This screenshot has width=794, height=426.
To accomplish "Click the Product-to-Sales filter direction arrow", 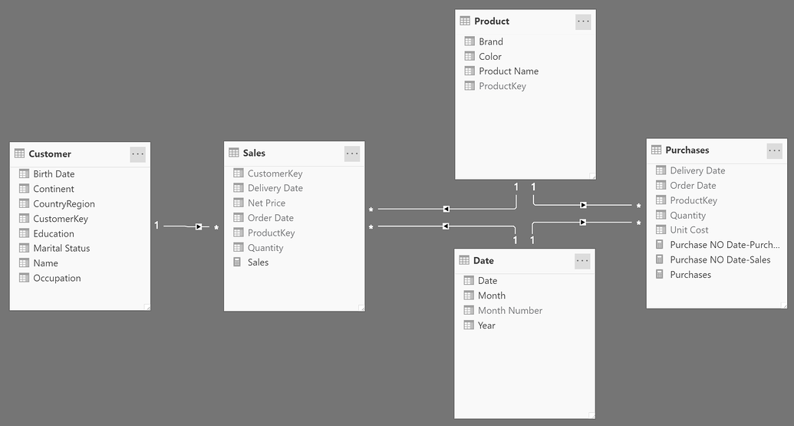I will coord(446,209).
